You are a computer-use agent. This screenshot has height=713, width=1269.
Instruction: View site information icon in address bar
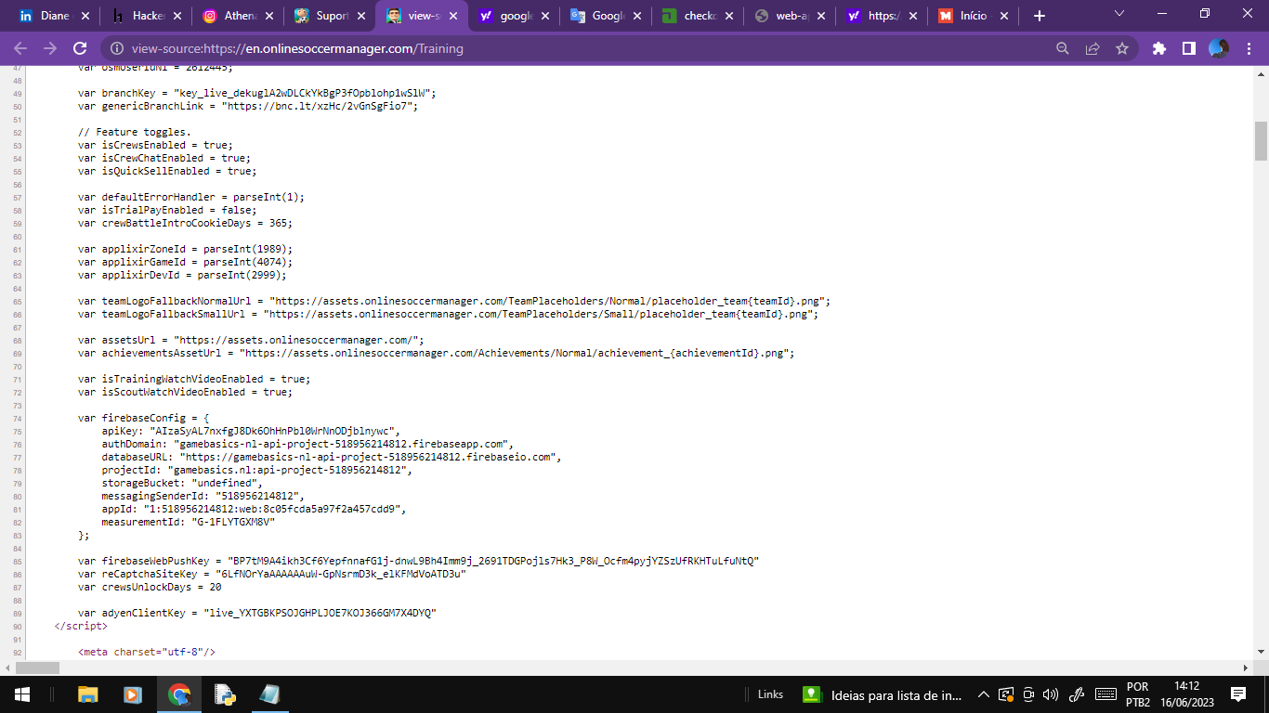(x=116, y=48)
